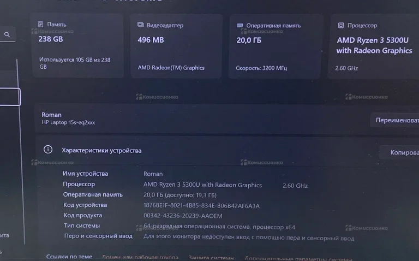Select the Процессор value AMD Ryzen 3 5300U

tap(202, 185)
